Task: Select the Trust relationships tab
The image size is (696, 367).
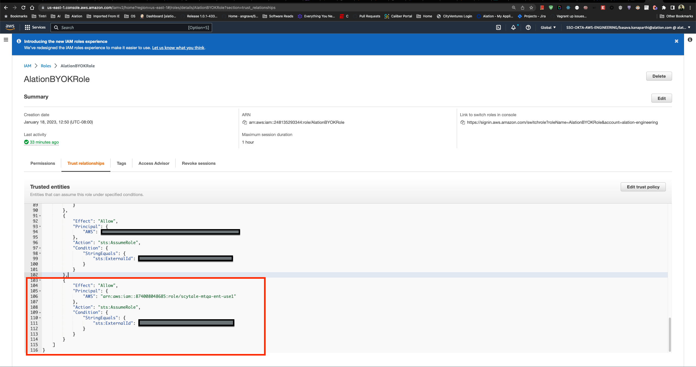Action: pyautogui.click(x=86, y=163)
